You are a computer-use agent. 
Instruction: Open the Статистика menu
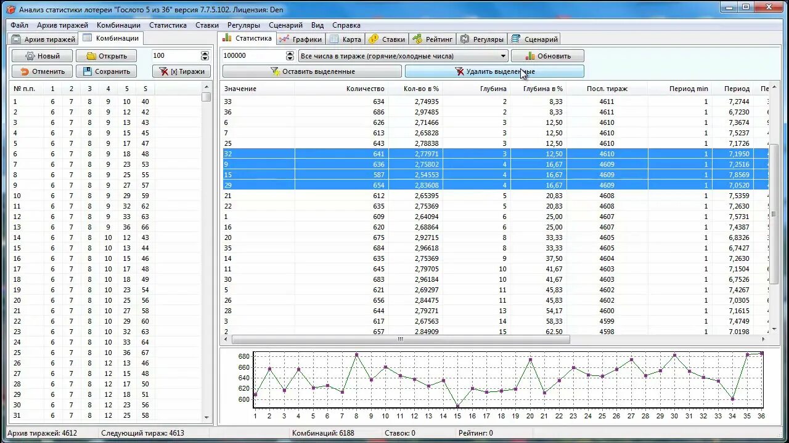pyautogui.click(x=168, y=25)
